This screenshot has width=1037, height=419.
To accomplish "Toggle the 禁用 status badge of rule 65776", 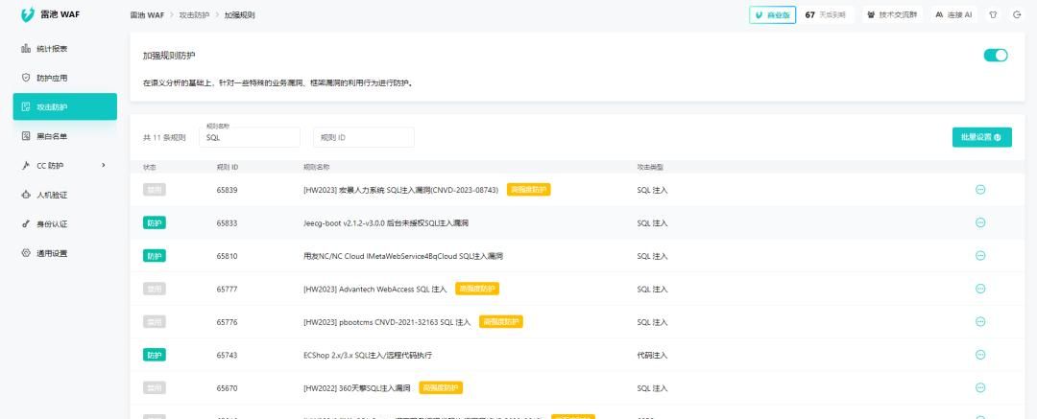I will point(154,322).
